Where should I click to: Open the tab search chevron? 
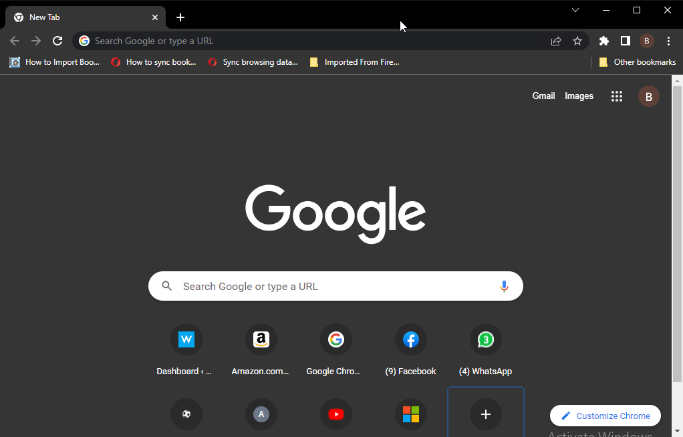point(575,10)
